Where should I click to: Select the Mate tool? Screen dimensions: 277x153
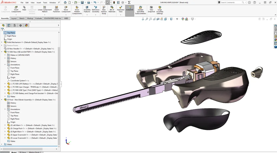click(x=24, y=8)
